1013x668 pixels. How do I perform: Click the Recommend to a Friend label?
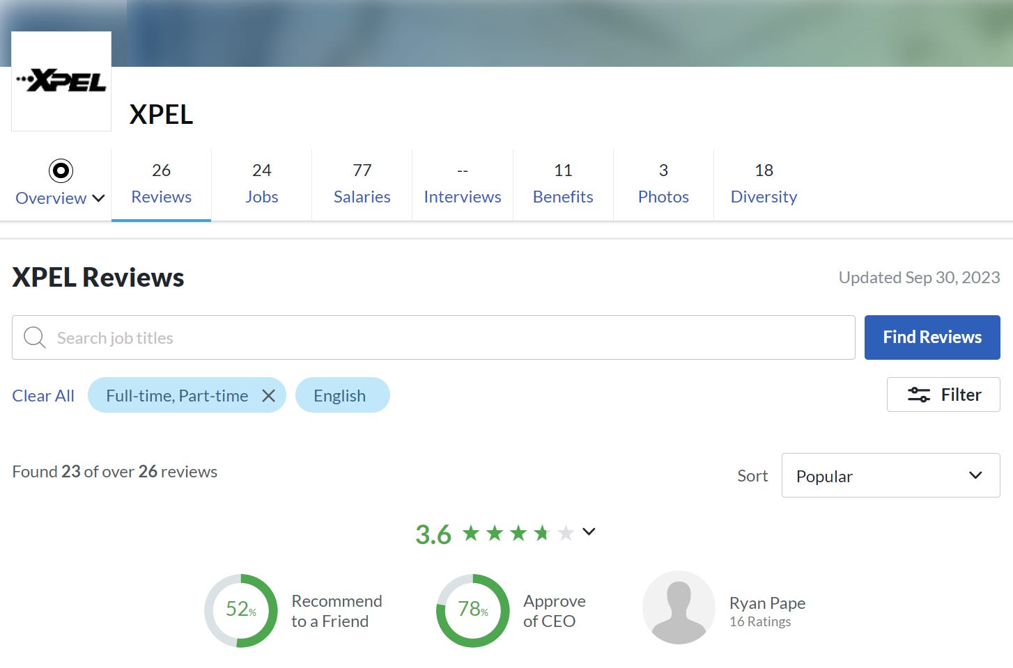click(x=337, y=611)
